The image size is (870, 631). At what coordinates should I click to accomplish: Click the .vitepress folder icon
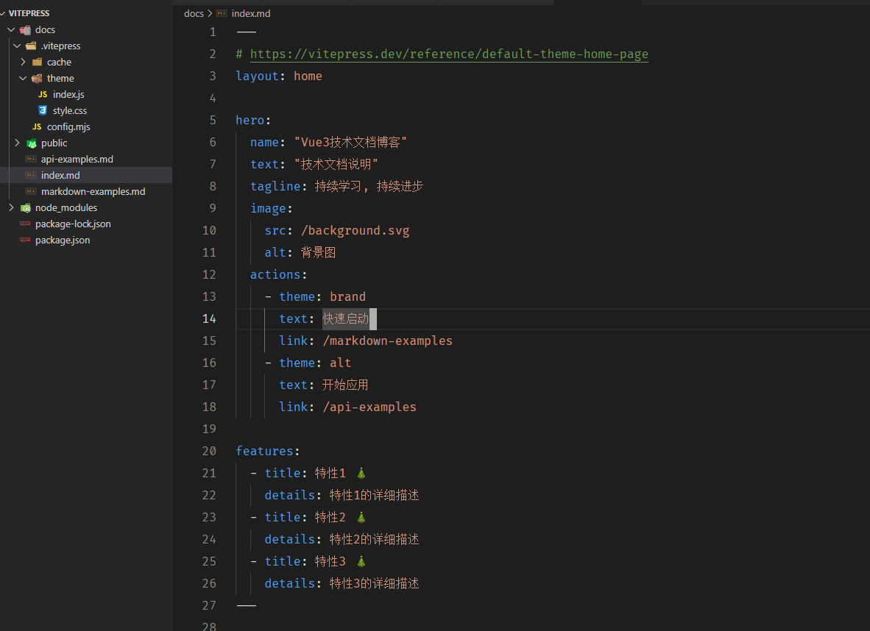[x=31, y=46]
